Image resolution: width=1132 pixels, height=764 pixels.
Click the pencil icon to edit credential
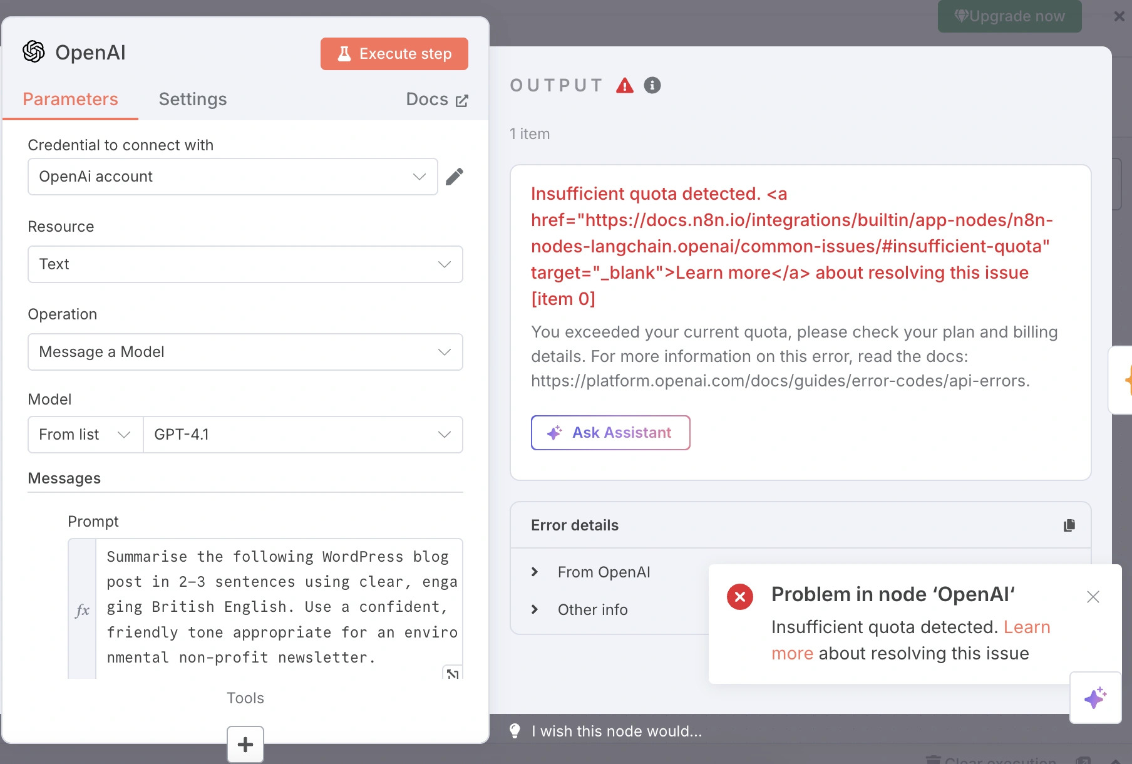pyautogui.click(x=455, y=177)
